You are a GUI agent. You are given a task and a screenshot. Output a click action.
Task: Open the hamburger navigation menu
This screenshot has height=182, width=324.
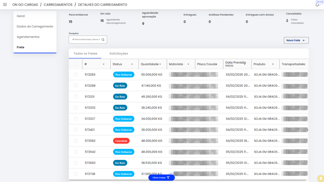5,5
